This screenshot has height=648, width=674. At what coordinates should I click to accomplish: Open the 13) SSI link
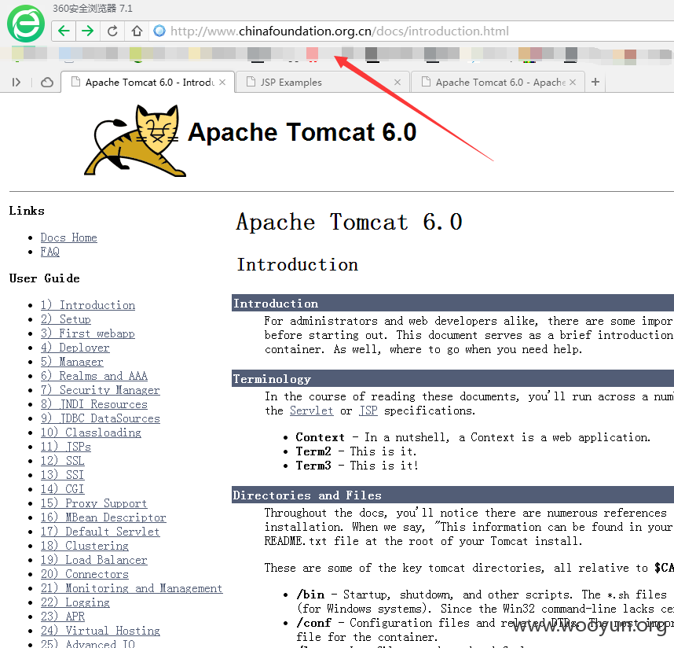pyautogui.click(x=62, y=475)
